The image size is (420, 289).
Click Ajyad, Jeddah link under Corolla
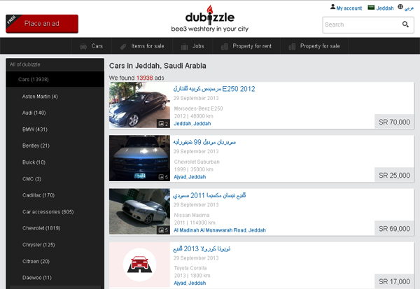tap(190, 283)
